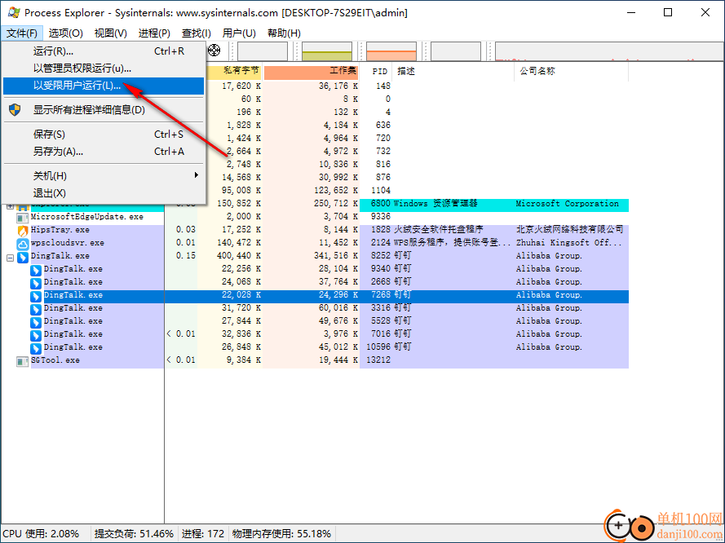Click the 400,440 K private bytes value
Image resolution: width=725 pixels, height=543 pixels.
click(239, 255)
